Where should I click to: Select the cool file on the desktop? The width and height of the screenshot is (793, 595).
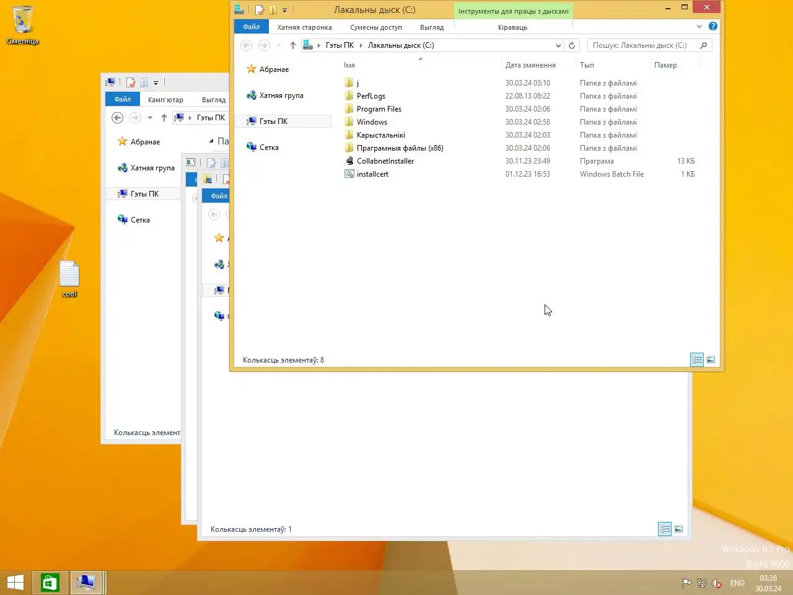pos(69,279)
